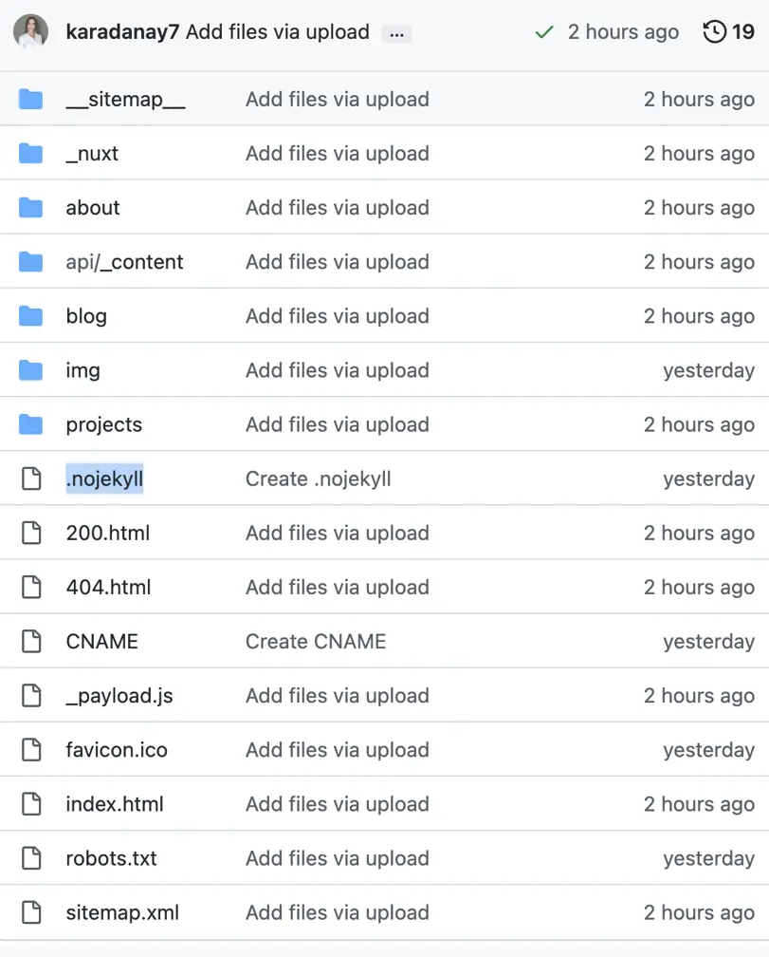This screenshot has width=769, height=957.
Task: Open the commit history via the clock icon
Action: [x=714, y=31]
